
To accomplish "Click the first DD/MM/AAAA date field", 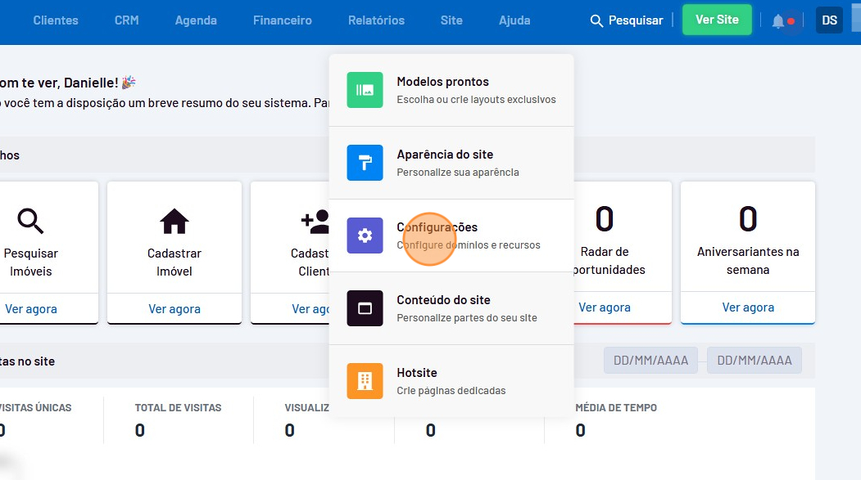I will coord(650,361).
